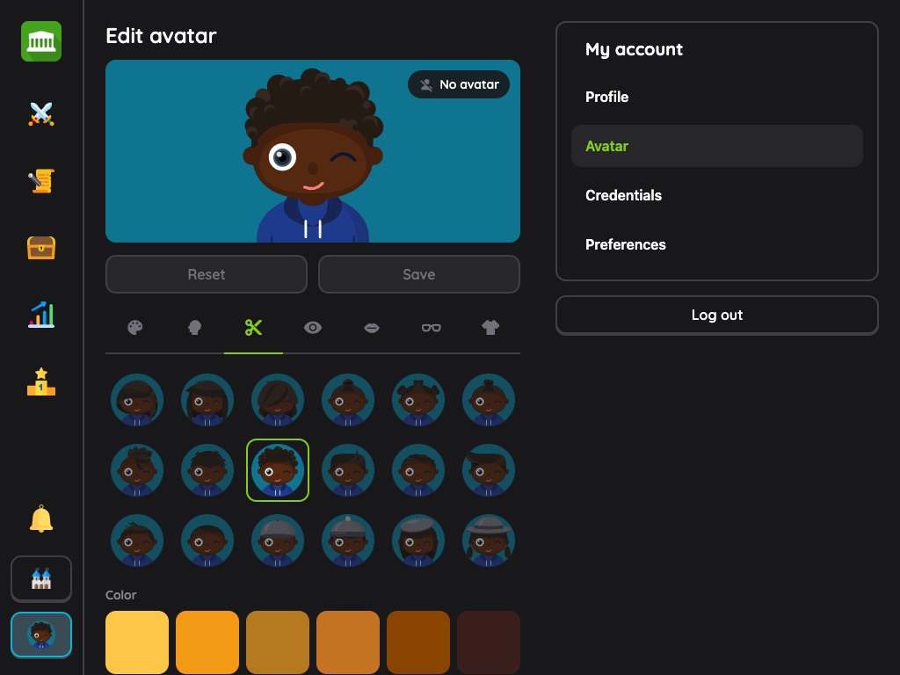Choose the fifth hairstyle in middle row
The image size is (900, 675).
pyautogui.click(x=418, y=470)
